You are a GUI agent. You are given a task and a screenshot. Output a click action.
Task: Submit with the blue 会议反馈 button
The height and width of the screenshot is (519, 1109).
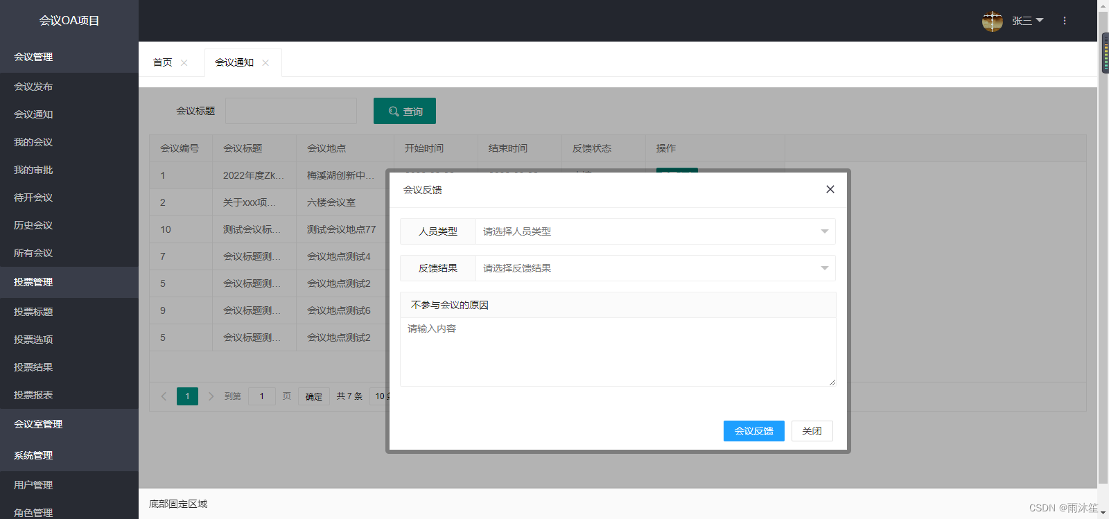point(754,431)
